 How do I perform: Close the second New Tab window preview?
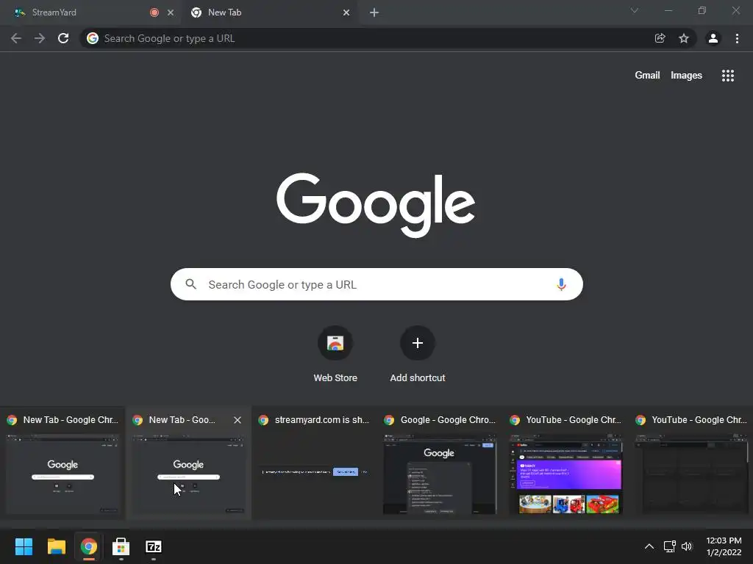tap(238, 420)
